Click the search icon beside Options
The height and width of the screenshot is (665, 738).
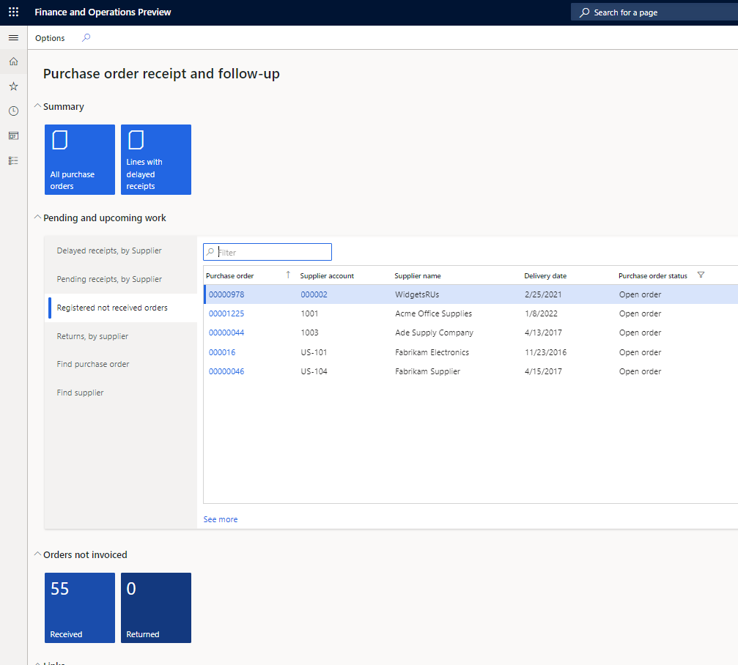86,37
